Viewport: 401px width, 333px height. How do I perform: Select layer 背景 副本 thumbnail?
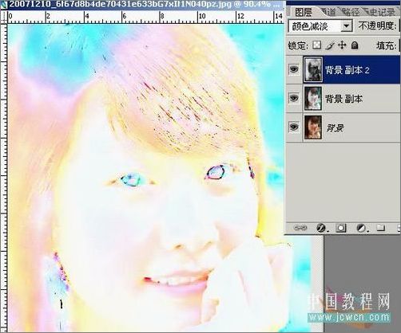tap(313, 98)
